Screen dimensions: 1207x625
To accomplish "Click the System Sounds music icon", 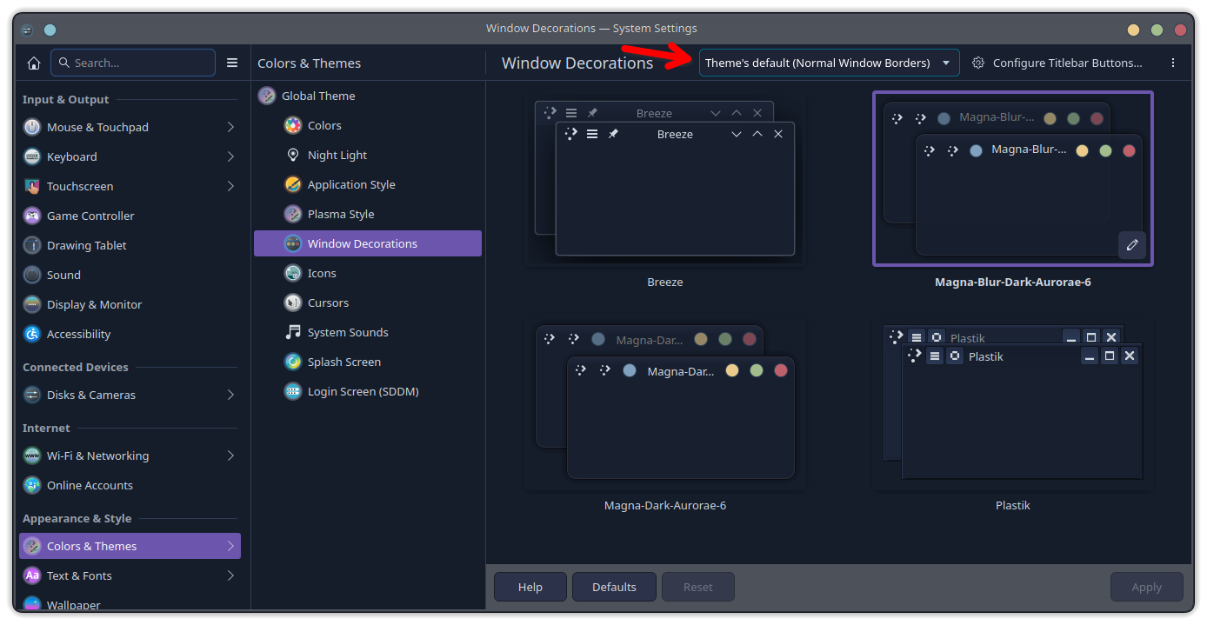I will [x=293, y=332].
